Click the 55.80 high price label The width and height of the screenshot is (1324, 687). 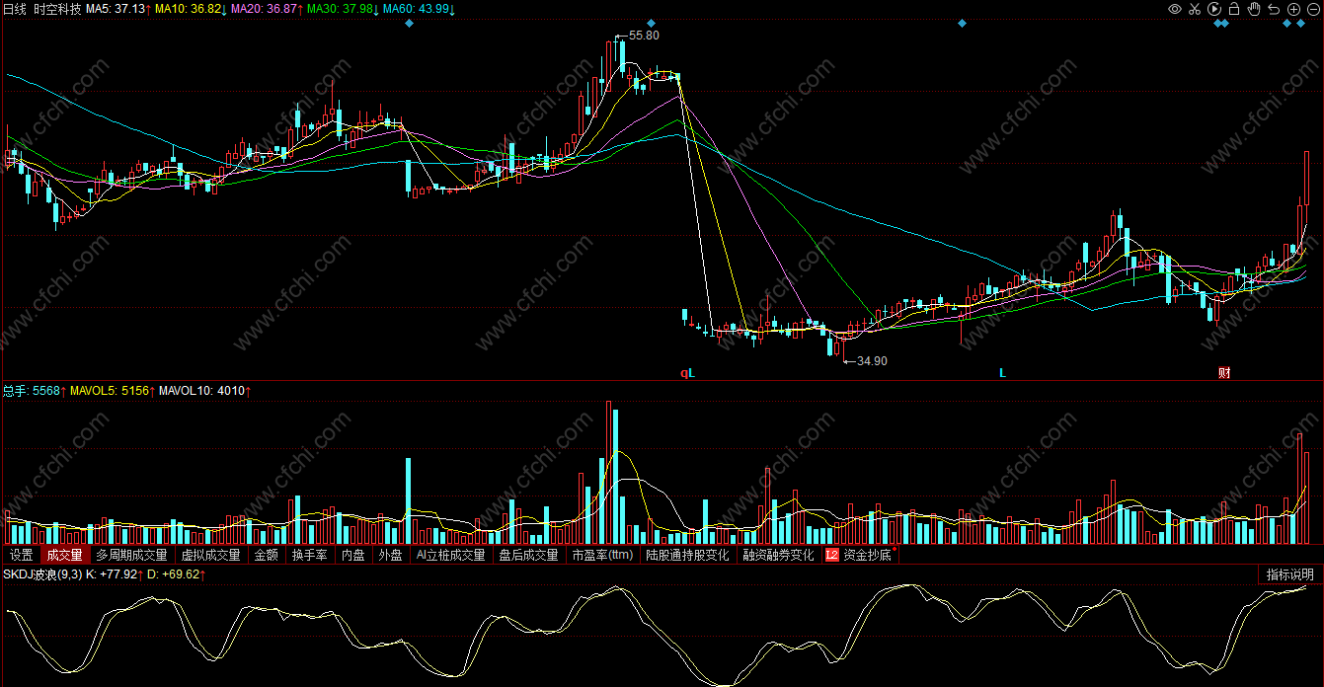643,35
